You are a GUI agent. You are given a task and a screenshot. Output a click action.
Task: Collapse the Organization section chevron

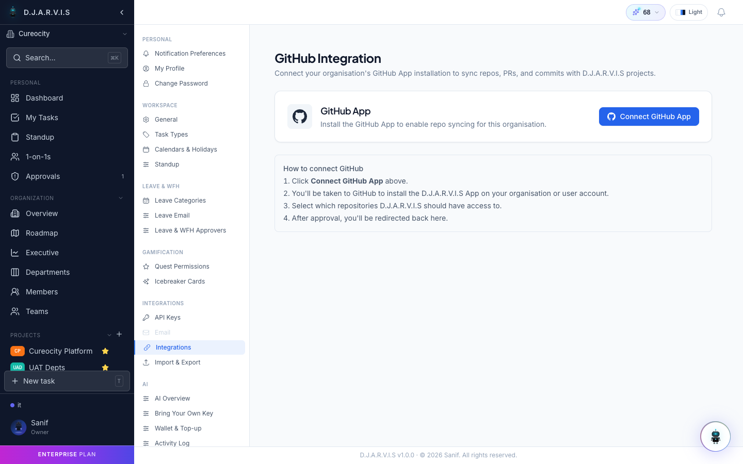click(x=121, y=198)
